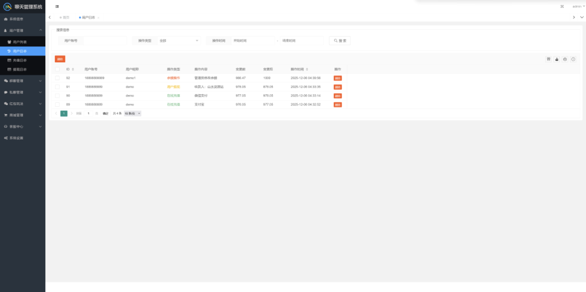Click the 用户账号 search input field
The width and height of the screenshot is (586, 292).
click(105, 41)
